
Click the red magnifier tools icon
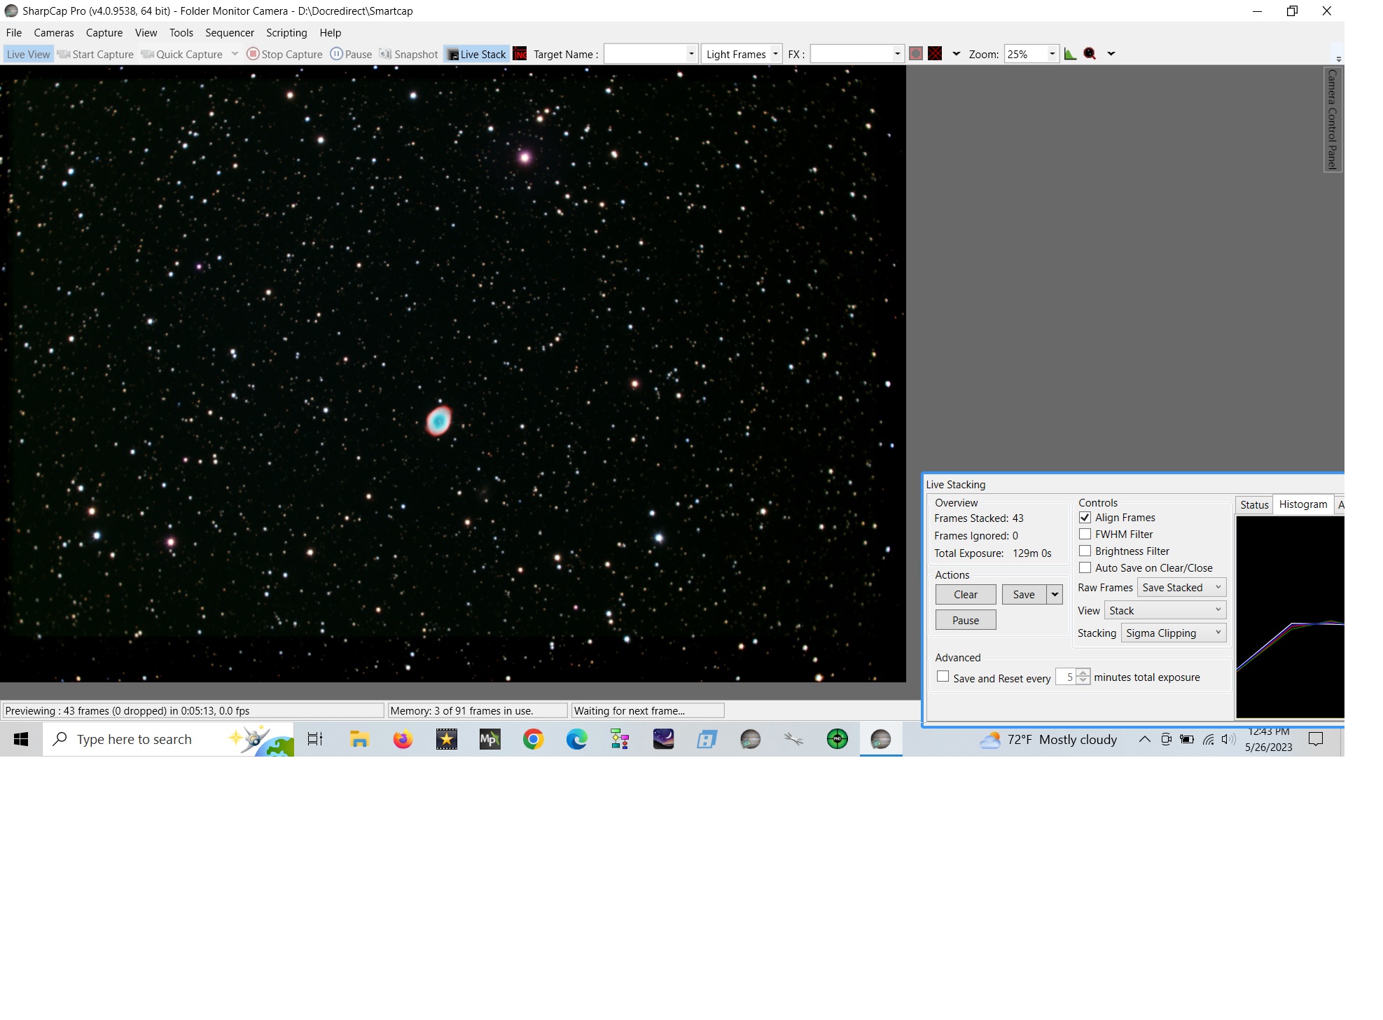[x=1090, y=54]
